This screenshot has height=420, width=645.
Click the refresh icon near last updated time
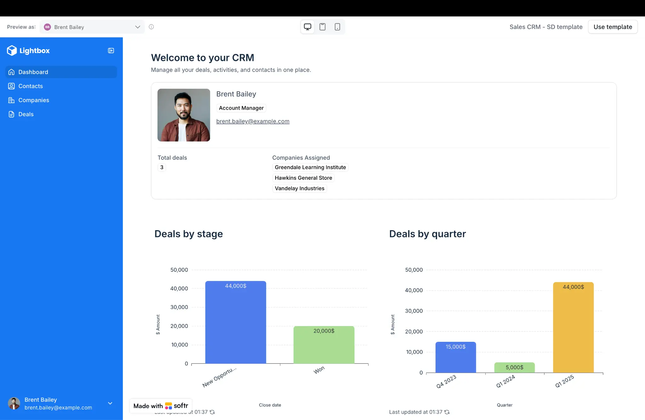point(212,412)
